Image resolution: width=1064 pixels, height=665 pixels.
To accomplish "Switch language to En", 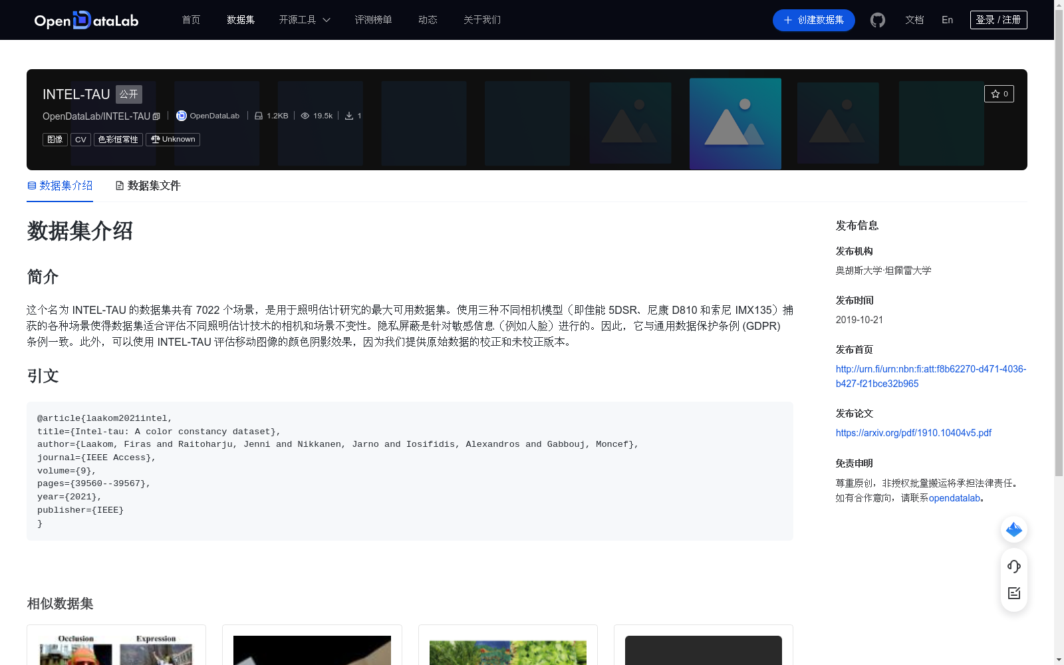I will pos(948,20).
